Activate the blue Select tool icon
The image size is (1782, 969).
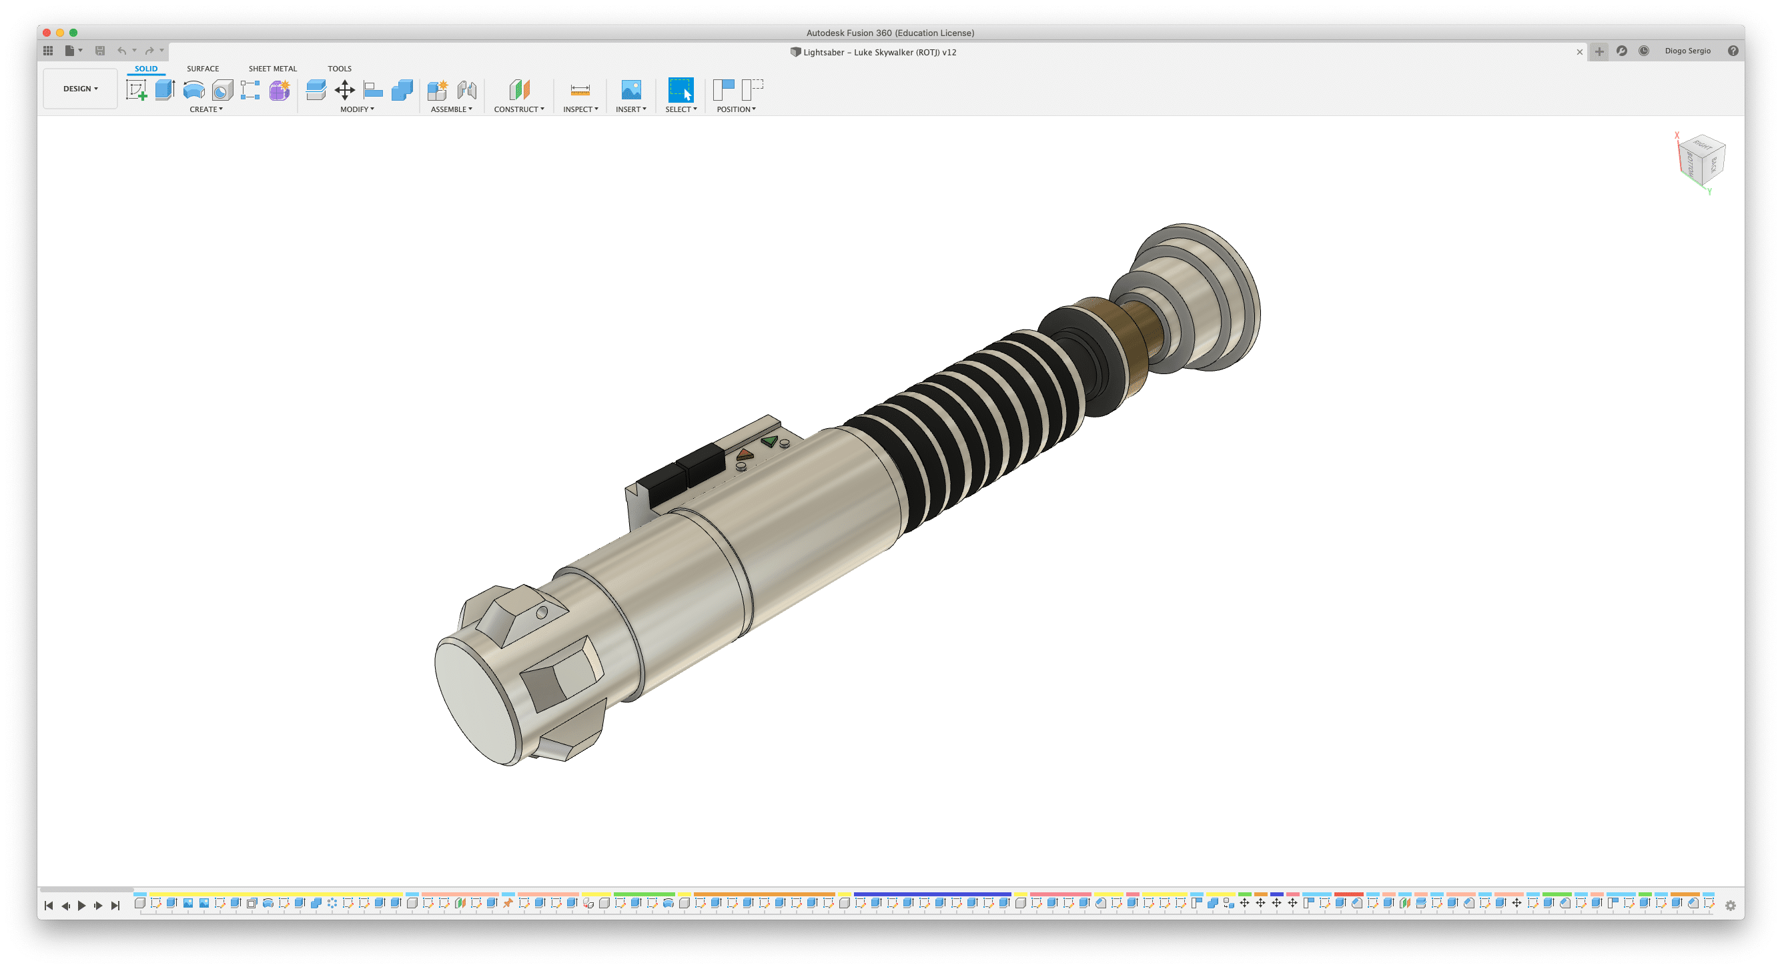(x=681, y=90)
